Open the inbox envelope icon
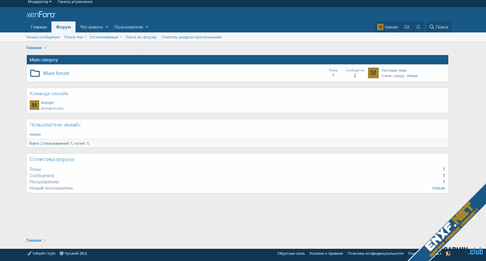Viewport: 486px width, 261px height. point(407,27)
